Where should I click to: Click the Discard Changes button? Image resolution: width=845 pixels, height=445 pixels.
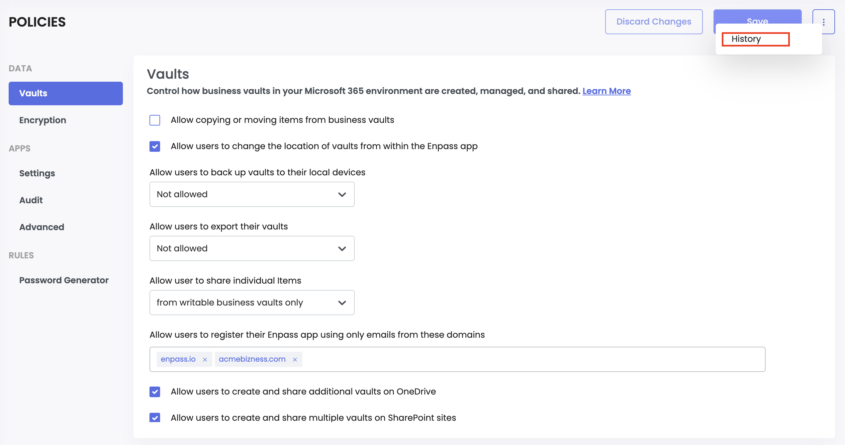pos(654,22)
